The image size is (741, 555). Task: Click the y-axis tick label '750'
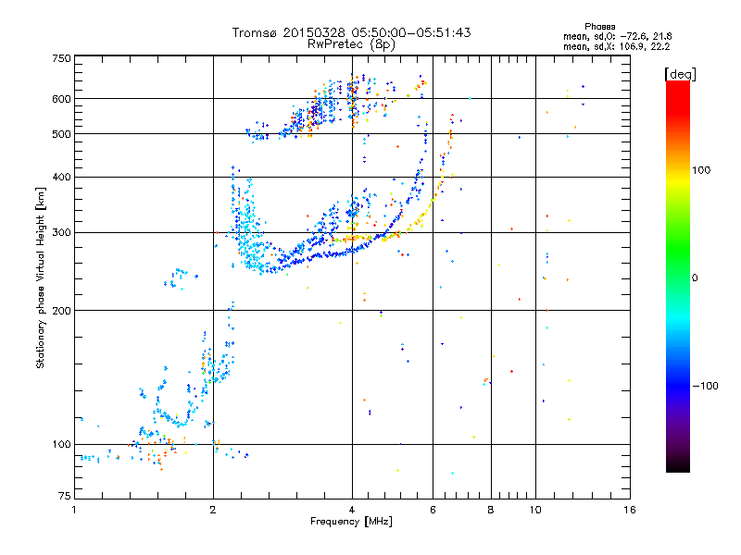pos(61,58)
